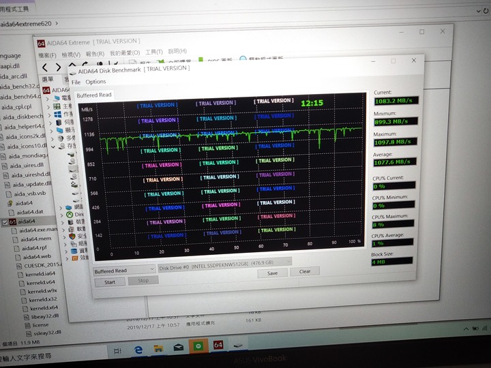Open 說明(H) menu in AIDA64 Extreme window
Screen dimensions: 491x368
point(177,50)
